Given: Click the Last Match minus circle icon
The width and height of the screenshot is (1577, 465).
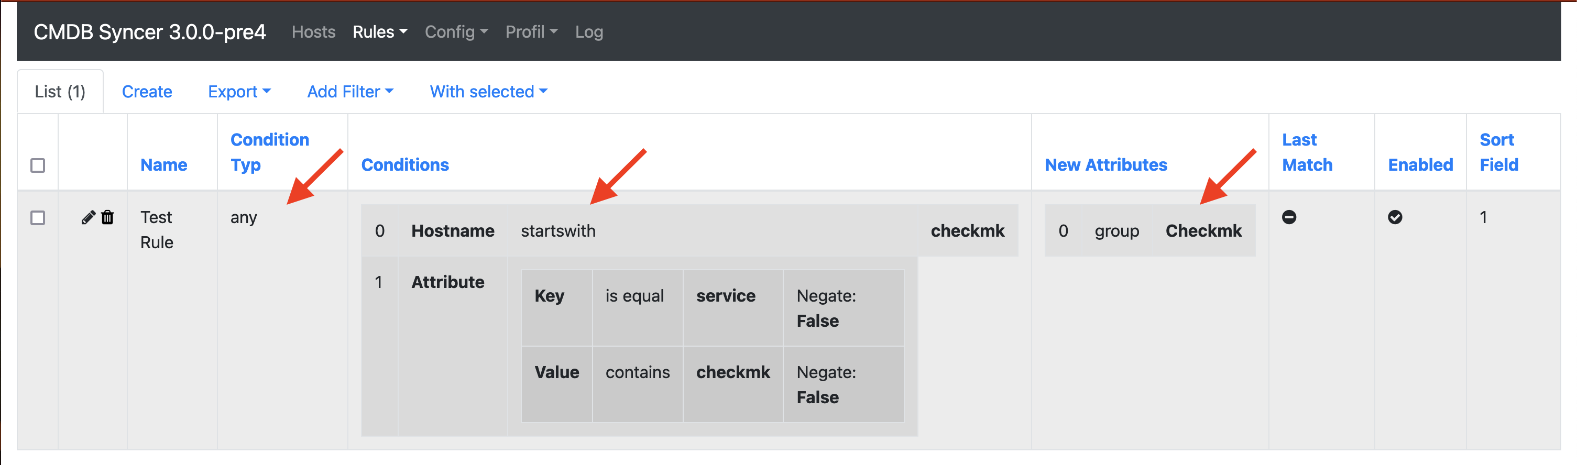Looking at the screenshot, I should [x=1289, y=217].
